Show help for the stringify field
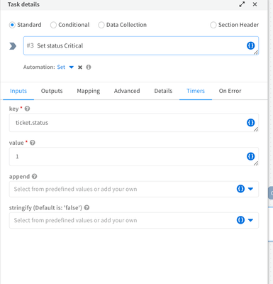The height and width of the screenshot is (284, 273). pos(87,208)
